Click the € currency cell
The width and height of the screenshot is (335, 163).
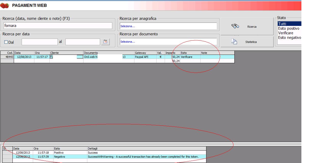pos(161,57)
